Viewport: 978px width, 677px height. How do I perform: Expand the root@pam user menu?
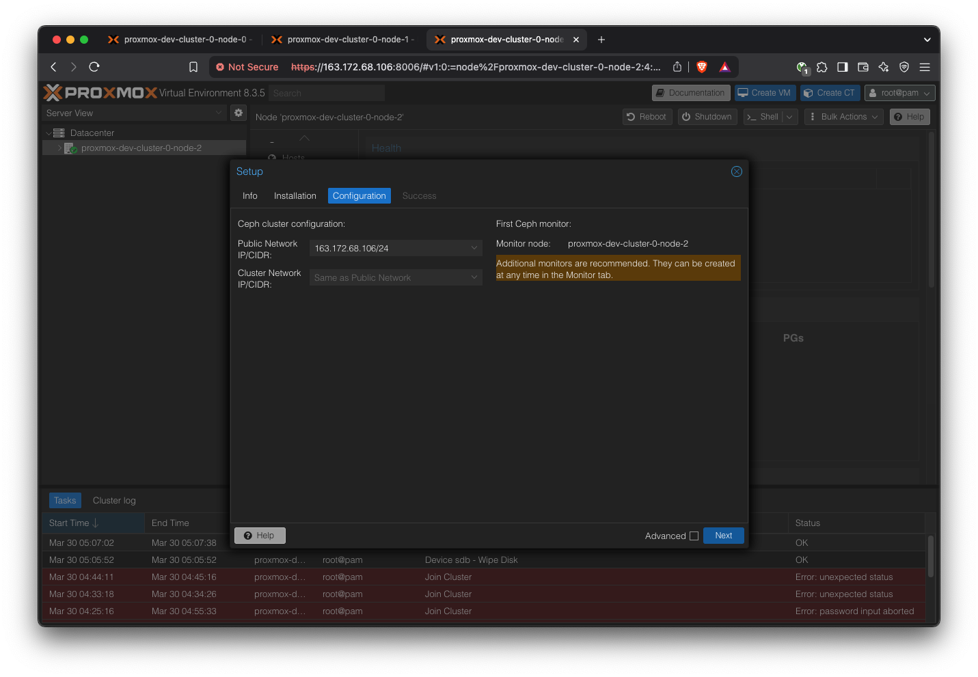(x=899, y=93)
